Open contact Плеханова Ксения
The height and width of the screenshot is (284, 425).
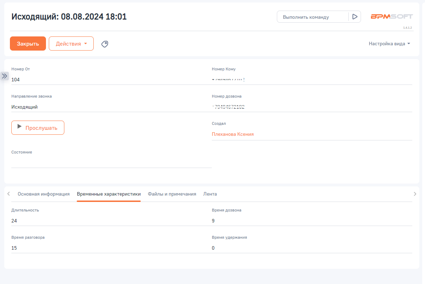pos(233,134)
